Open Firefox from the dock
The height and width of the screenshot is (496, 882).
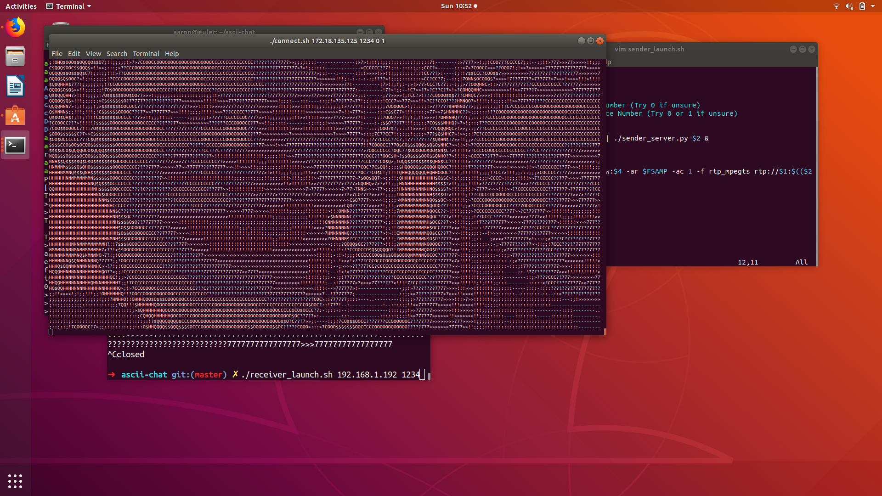(15, 27)
